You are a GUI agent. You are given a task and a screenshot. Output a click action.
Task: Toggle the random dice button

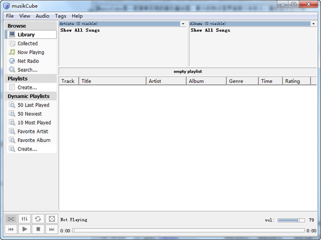coord(51,219)
